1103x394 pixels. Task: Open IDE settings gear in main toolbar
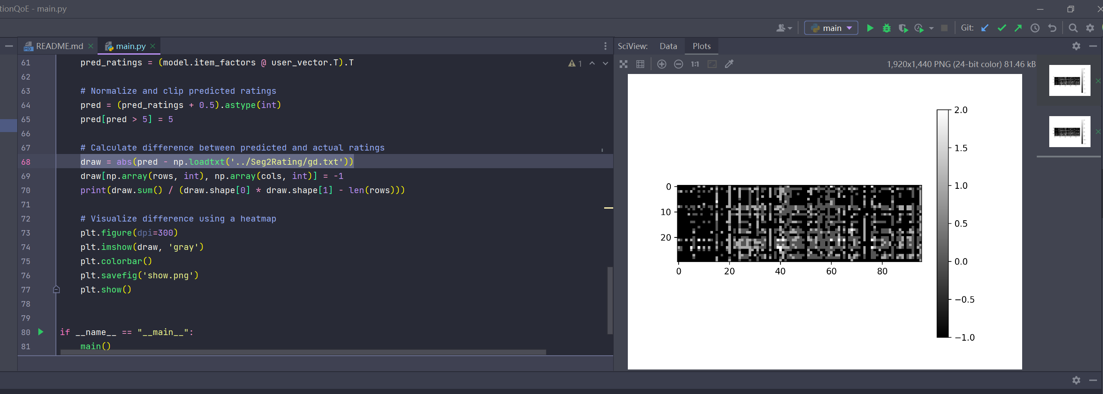[1090, 28]
